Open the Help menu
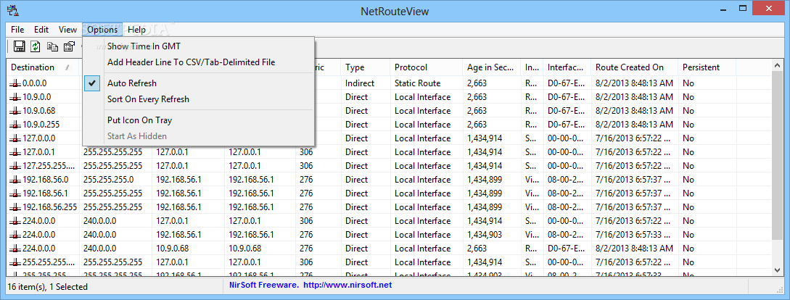The height and width of the screenshot is (300, 790). tap(136, 30)
